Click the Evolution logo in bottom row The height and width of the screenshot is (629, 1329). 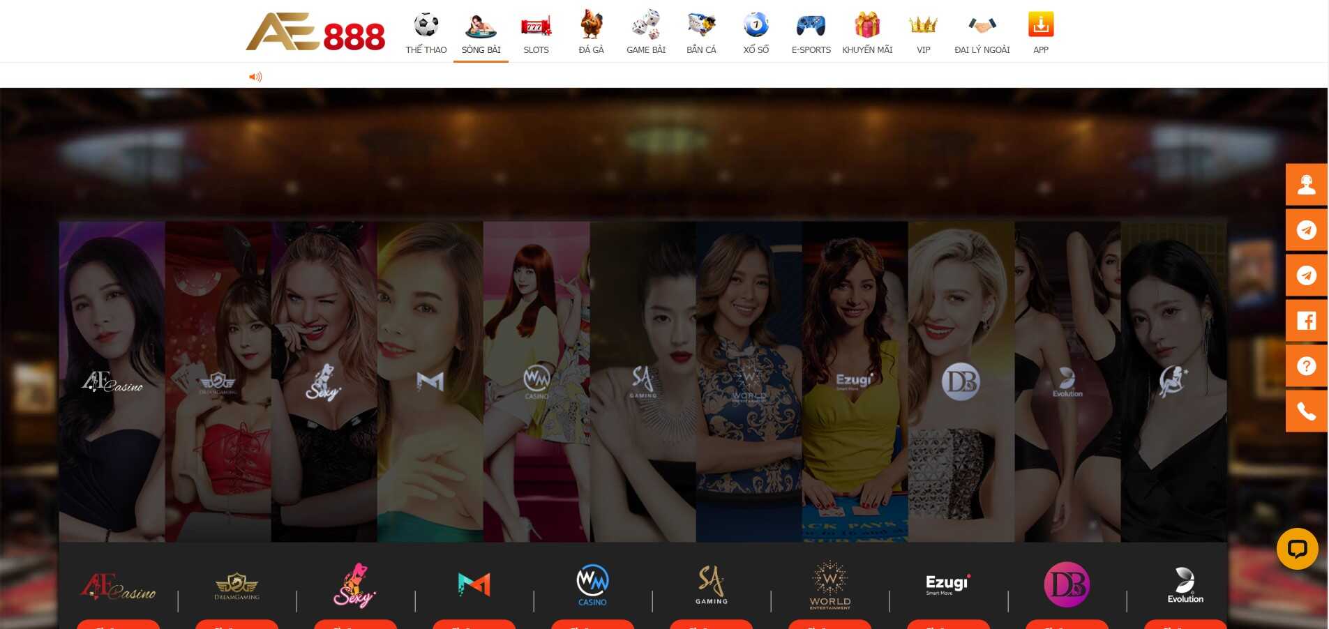(1185, 584)
